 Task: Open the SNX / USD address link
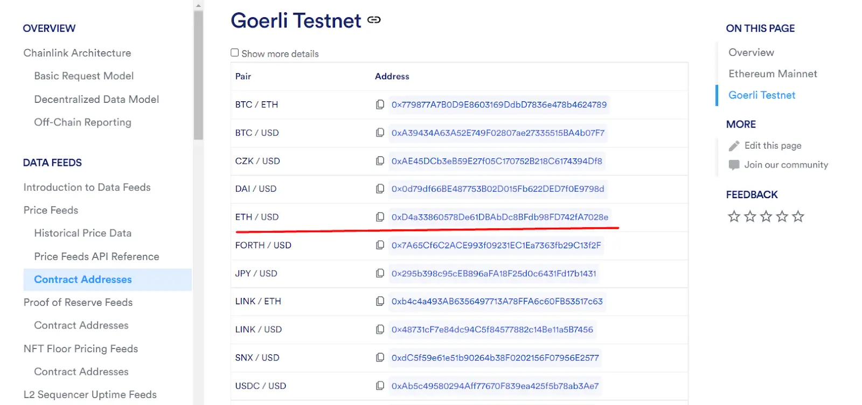pyautogui.click(x=495, y=358)
